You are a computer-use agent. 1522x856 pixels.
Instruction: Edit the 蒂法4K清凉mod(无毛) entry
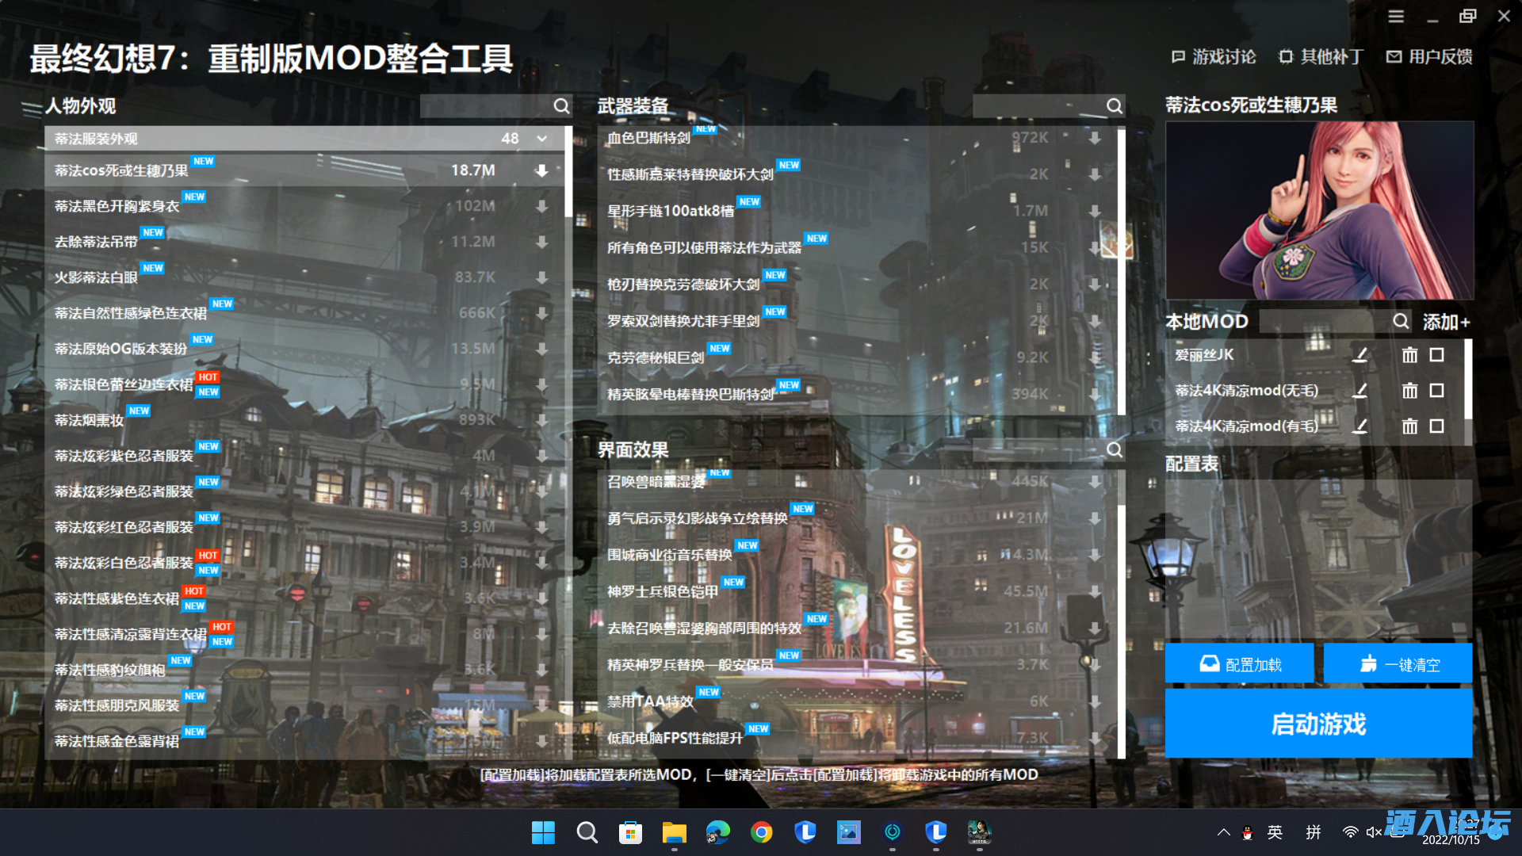tap(1360, 391)
